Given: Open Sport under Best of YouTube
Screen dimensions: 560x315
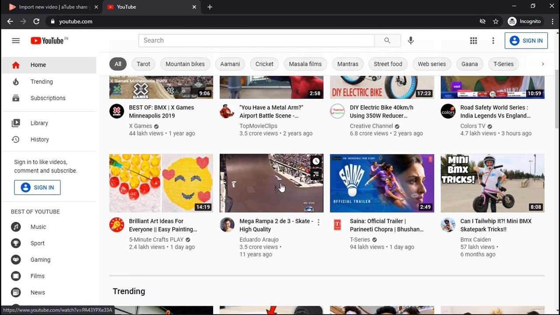Looking at the screenshot, I should [48, 243].
